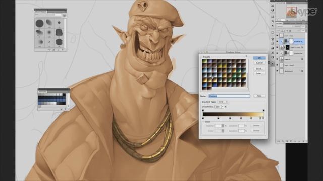The height and width of the screenshot is (181, 323).
Task: Click the Save button in Gradient Editor
Action: pos(259,73)
